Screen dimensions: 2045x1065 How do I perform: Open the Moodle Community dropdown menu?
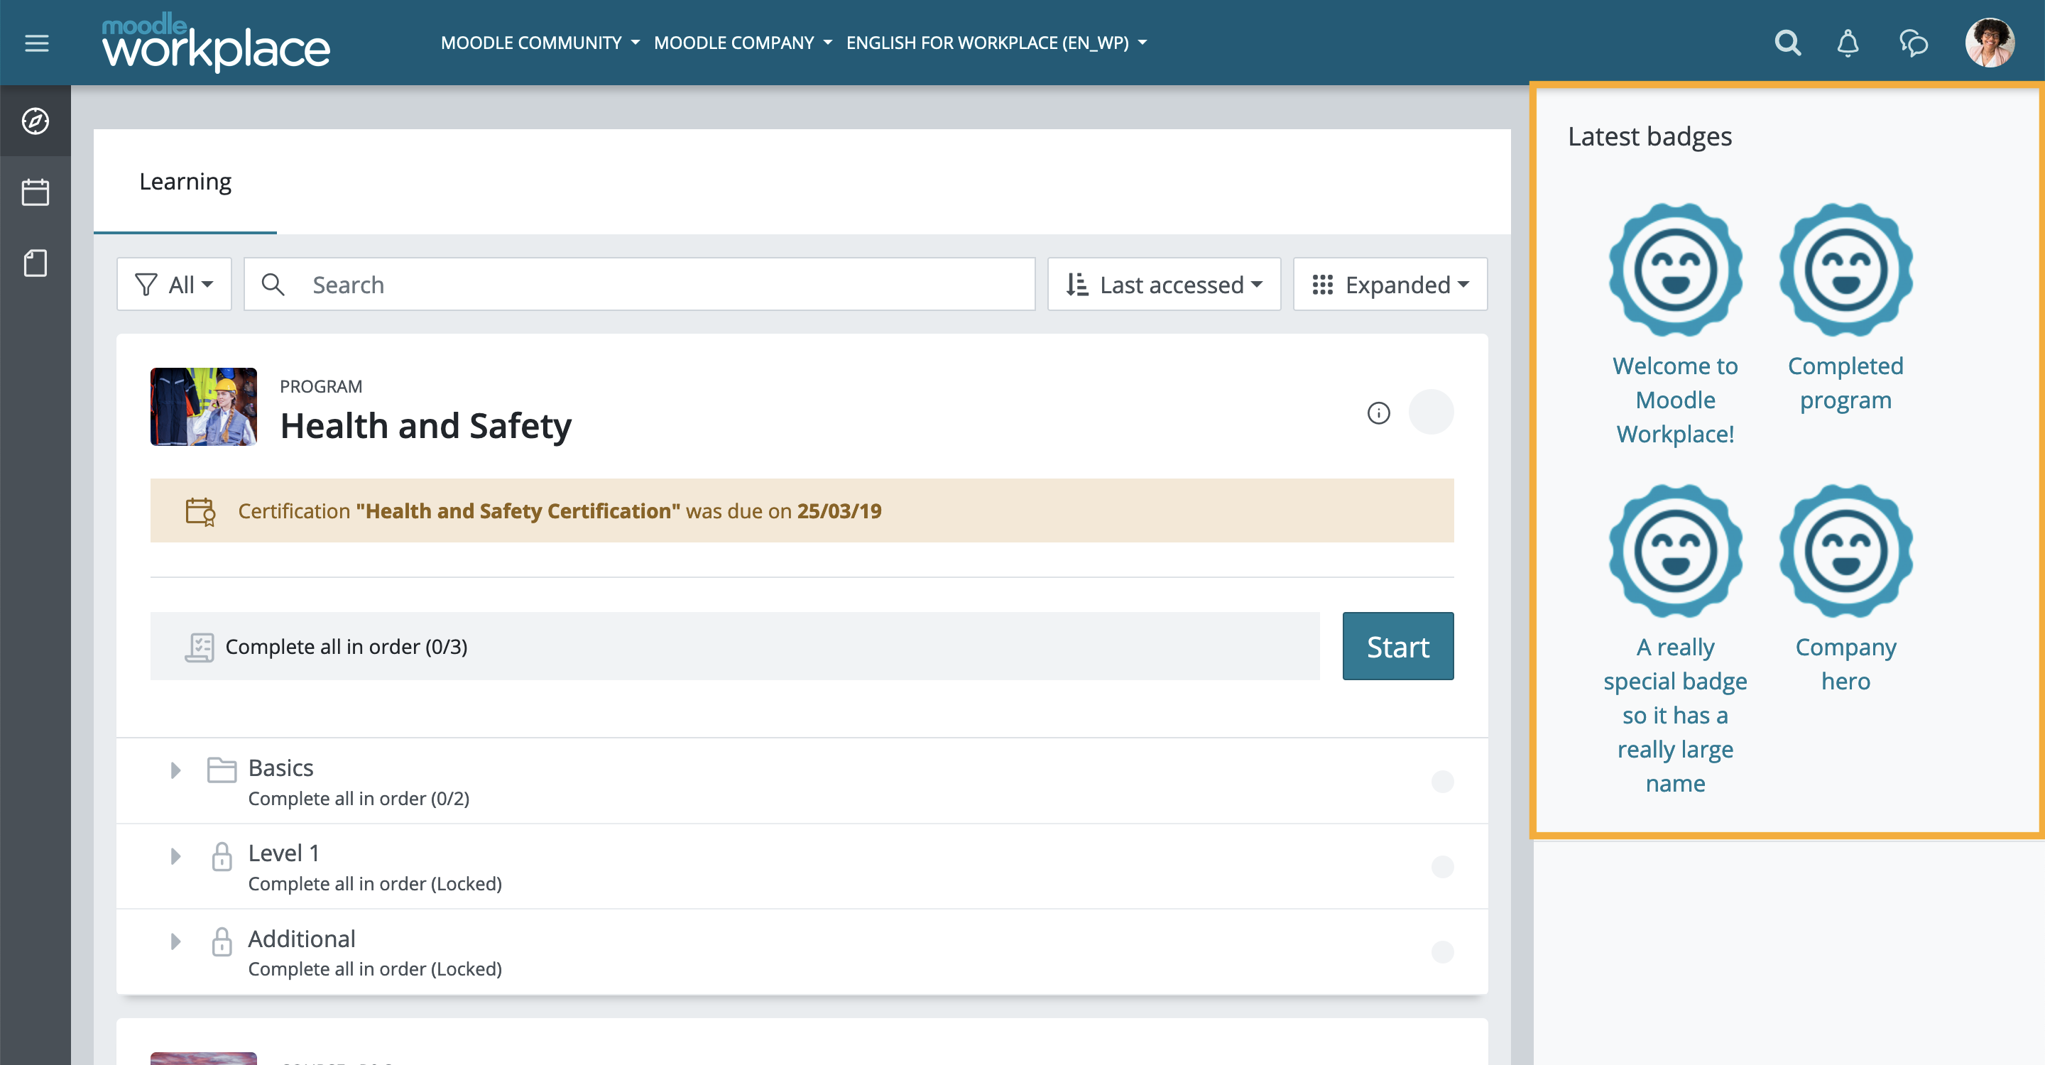[x=540, y=43]
